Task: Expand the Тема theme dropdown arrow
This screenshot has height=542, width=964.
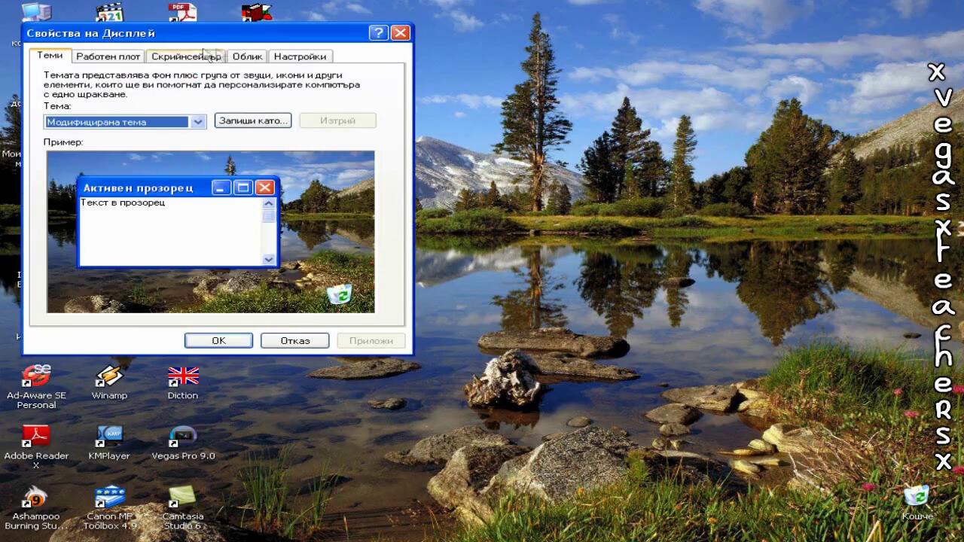Action: pos(198,122)
